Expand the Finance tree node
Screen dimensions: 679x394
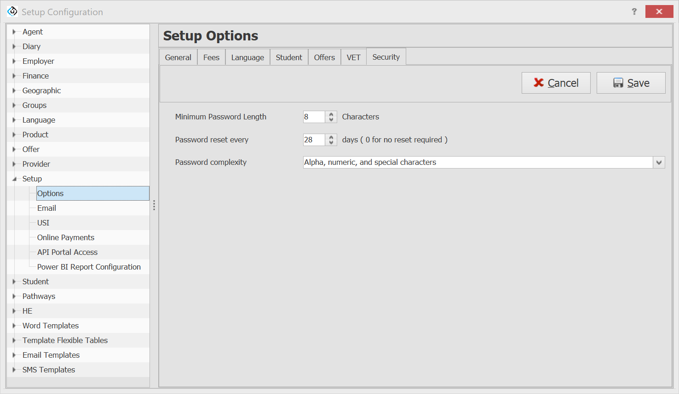click(14, 76)
